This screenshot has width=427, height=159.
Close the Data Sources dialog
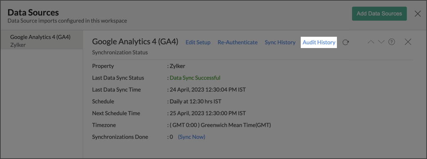[418, 14]
